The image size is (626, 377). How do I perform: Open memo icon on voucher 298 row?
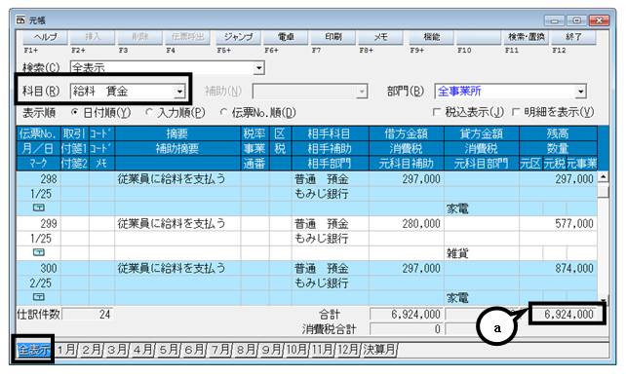pyautogui.click(x=39, y=207)
